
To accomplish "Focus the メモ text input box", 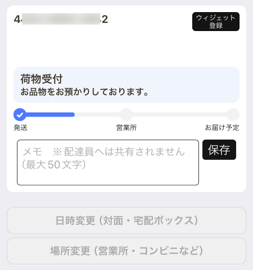I will [108, 162].
